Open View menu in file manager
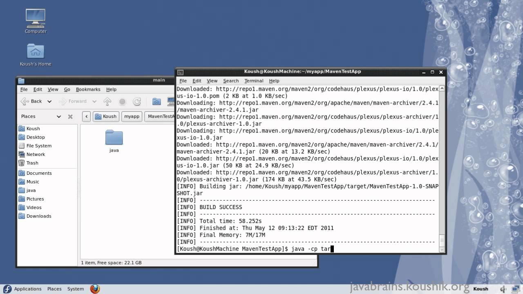The width and height of the screenshot is (523, 294). 53,89
